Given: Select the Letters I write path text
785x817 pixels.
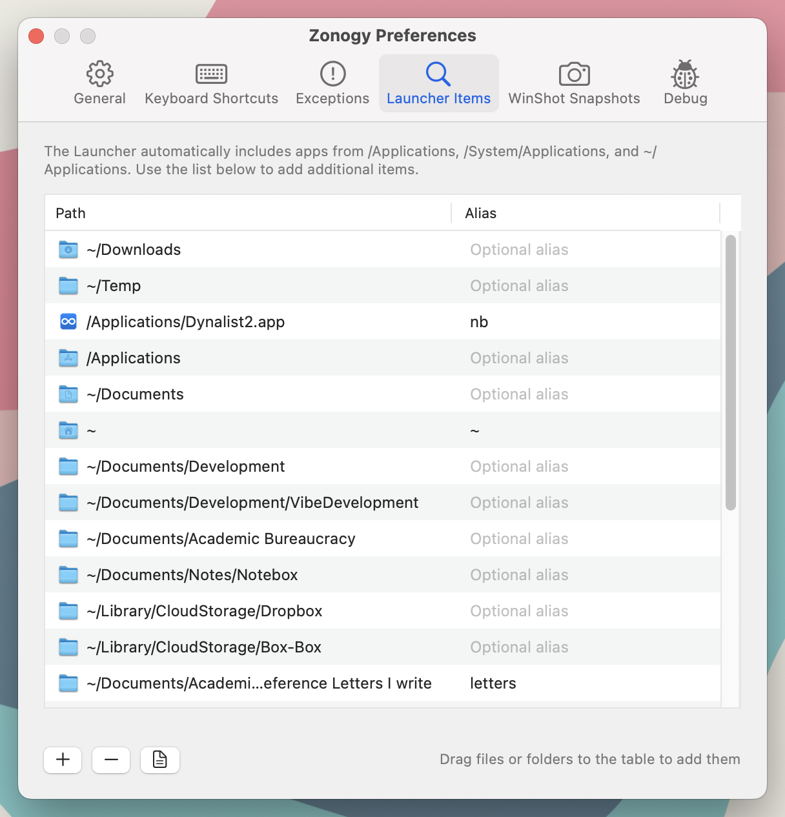Looking at the screenshot, I should click(x=259, y=683).
